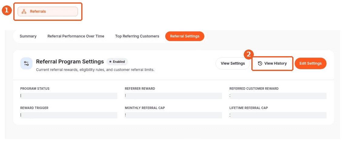
Task: Click the description text about referral rewards
Action: tap(95, 70)
